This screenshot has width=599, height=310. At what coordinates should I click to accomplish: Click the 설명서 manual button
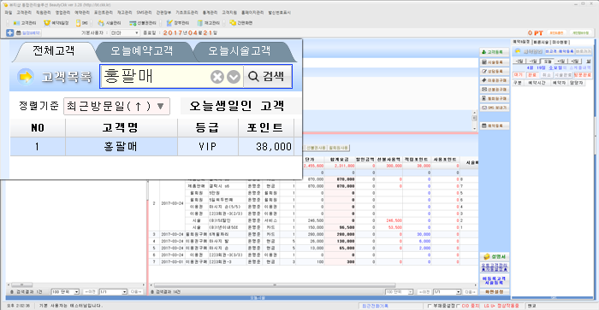(495, 256)
